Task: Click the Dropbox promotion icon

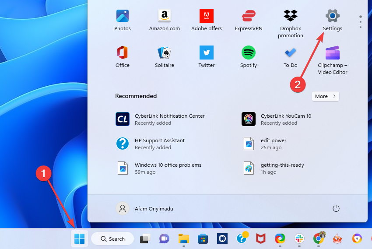Action: point(291,16)
